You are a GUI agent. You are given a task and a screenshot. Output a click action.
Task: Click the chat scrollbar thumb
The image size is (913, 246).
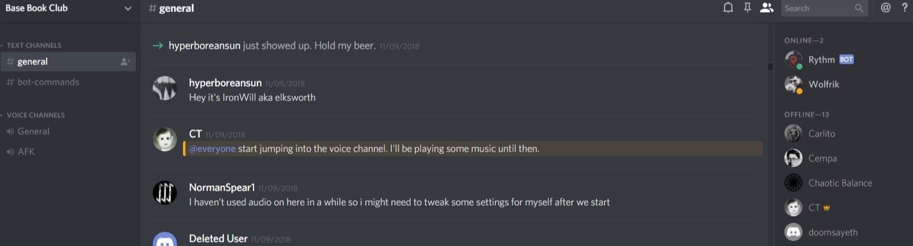[770, 66]
